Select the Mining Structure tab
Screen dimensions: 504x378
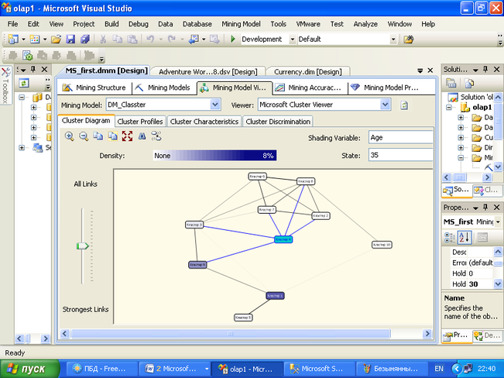point(93,88)
